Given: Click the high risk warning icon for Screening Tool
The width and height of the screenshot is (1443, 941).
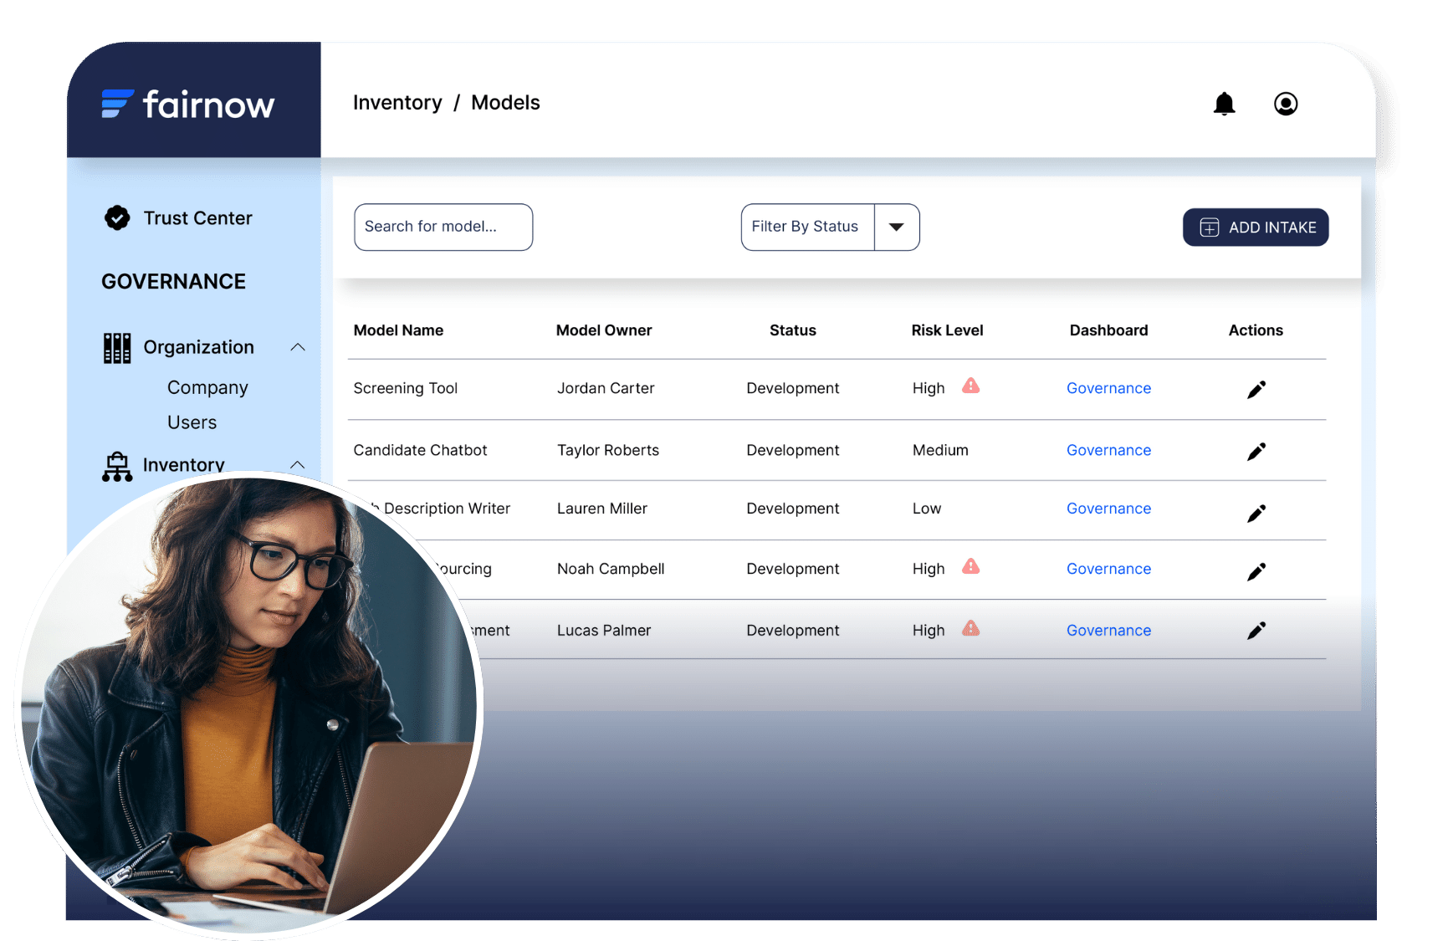Looking at the screenshot, I should pyautogui.click(x=970, y=386).
